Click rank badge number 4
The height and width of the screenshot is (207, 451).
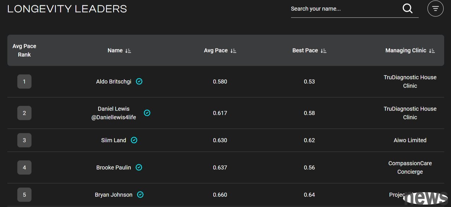(24, 167)
